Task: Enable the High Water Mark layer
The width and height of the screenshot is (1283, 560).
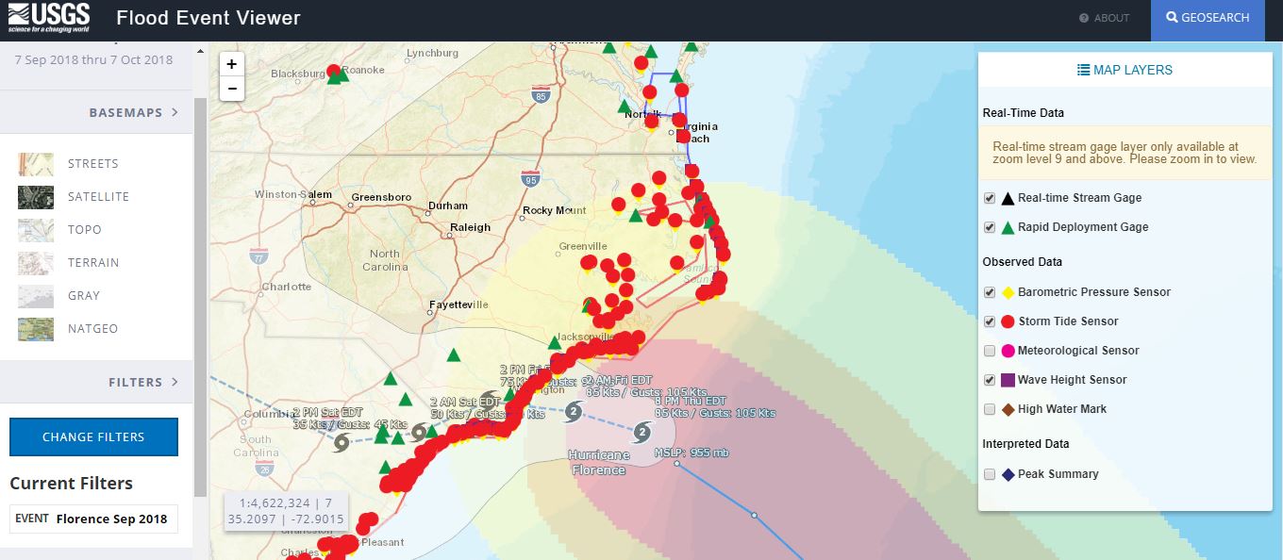Action: pyautogui.click(x=990, y=409)
